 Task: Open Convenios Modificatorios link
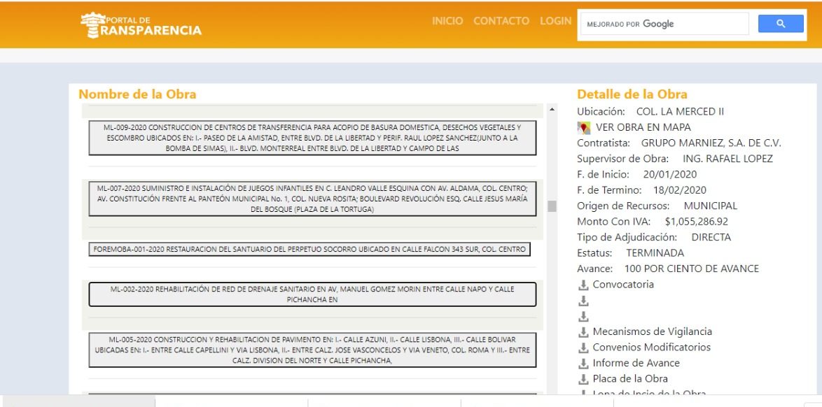(x=652, y=348)
